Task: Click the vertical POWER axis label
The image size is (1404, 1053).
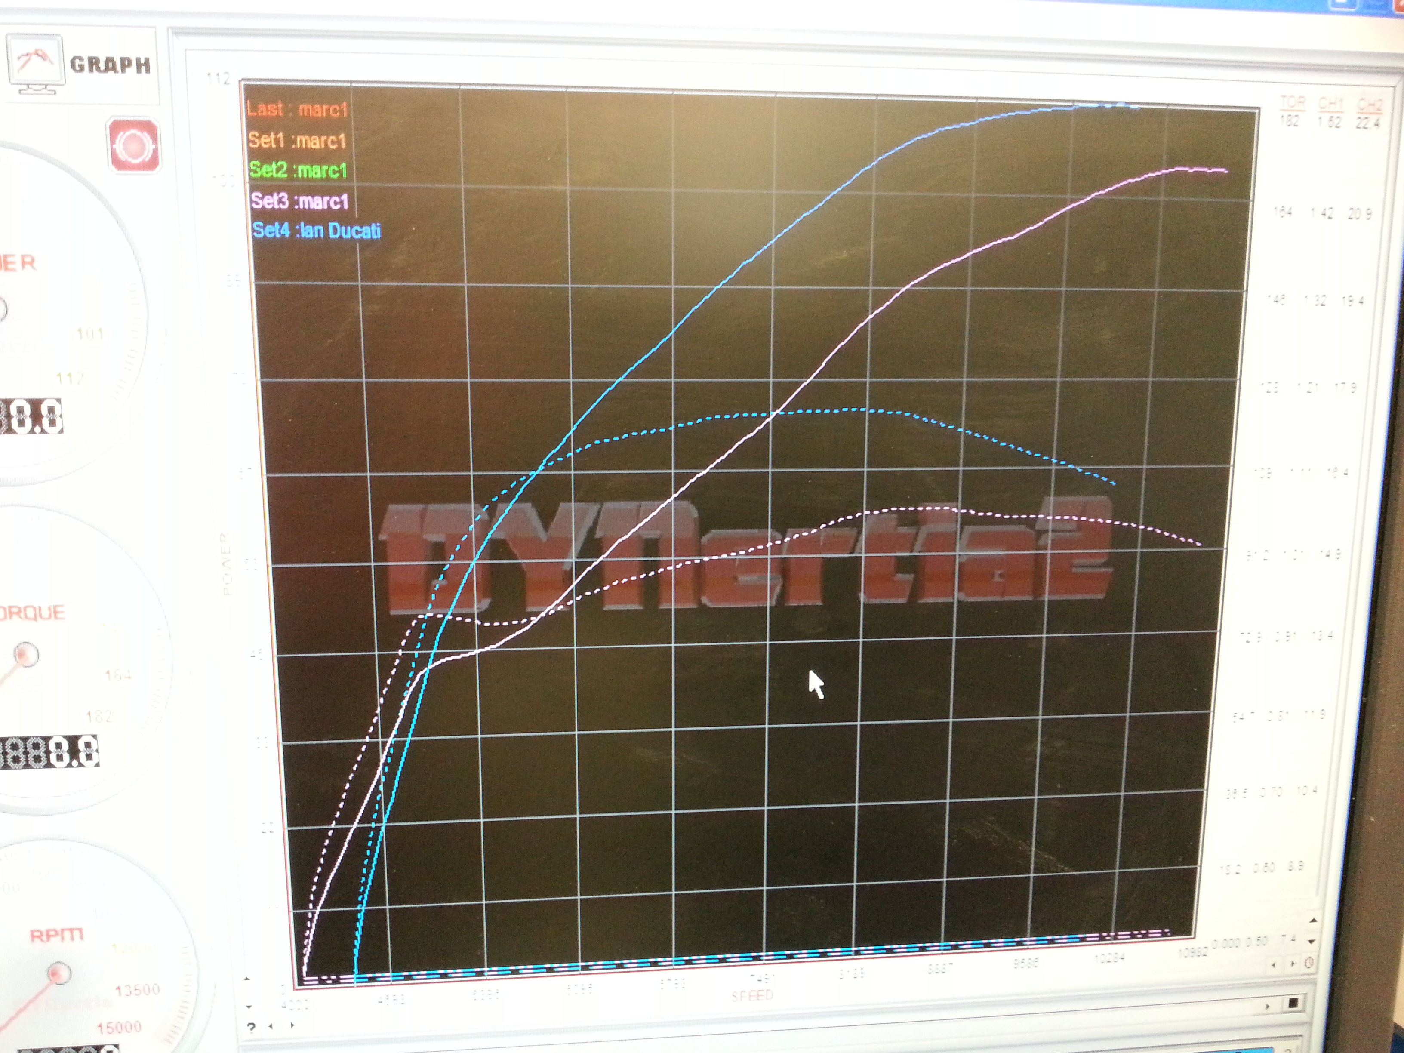Action: 227,564
